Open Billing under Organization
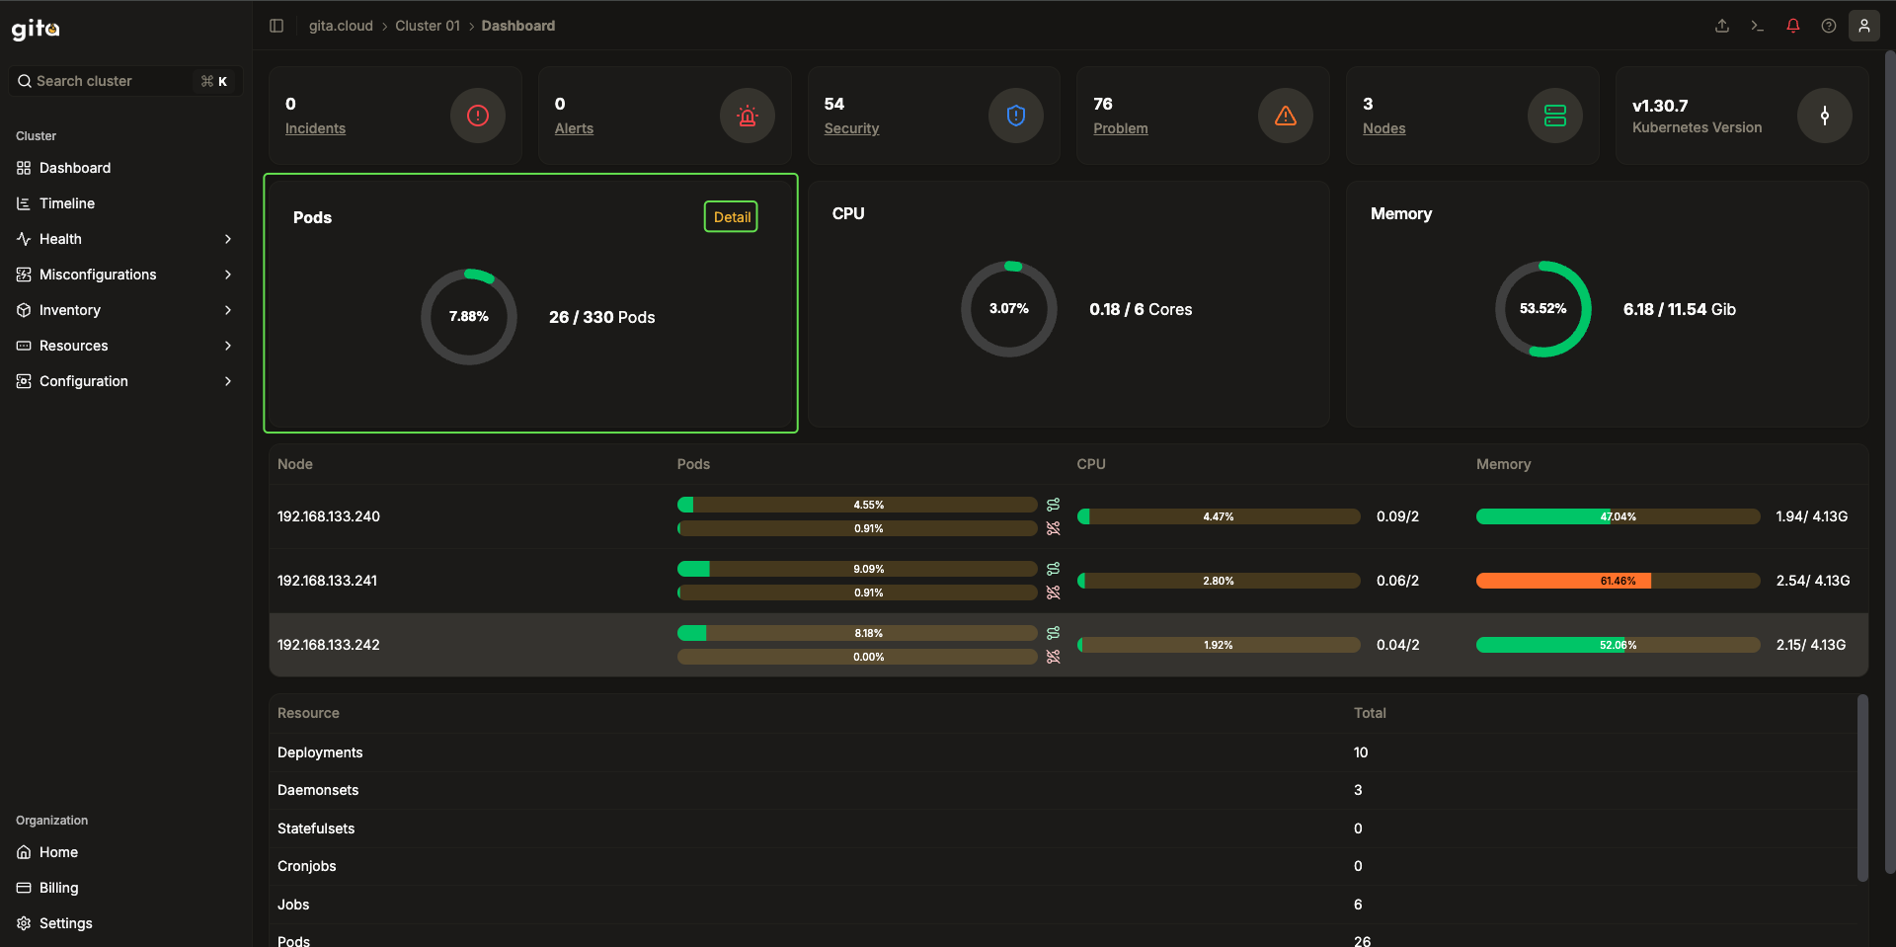This screenshot has width=1896, height=947. click(125, 888)
